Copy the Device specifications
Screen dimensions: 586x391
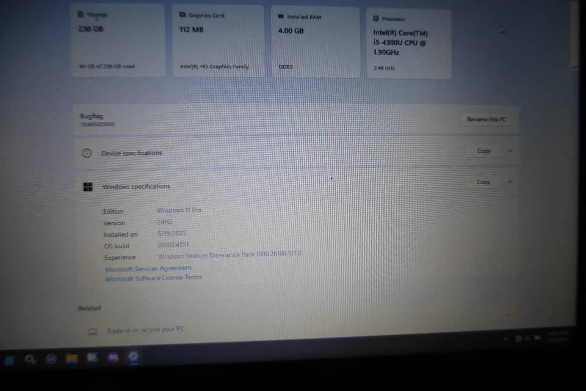tap(483, 151)
